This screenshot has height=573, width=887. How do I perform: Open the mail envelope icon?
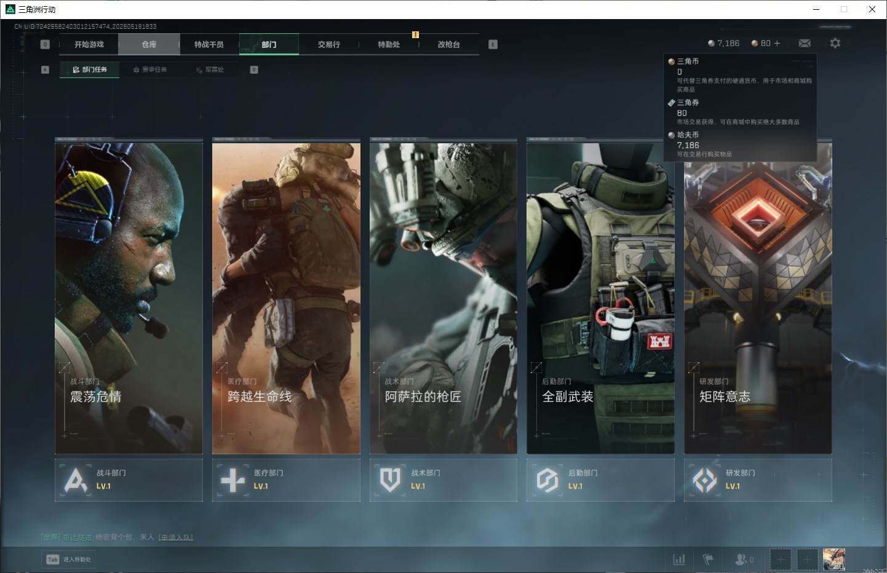click(x=805, y=43)
